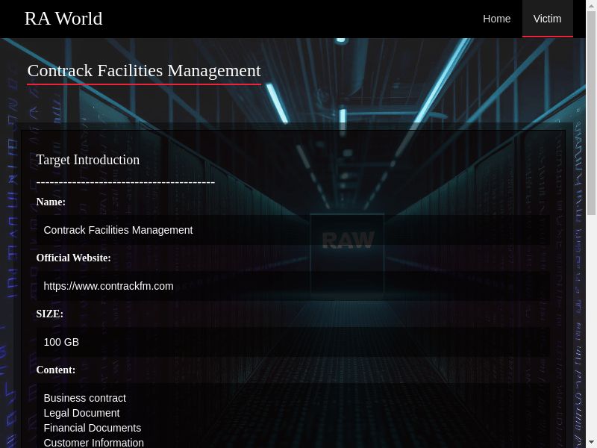The height and width of the screenshot is (448, 597).
Task: Click the RA World site title
Action: click(63, 18)
